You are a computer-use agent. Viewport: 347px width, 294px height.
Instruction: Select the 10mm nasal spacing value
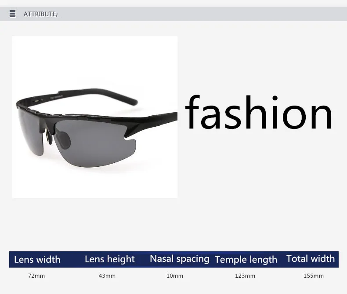coord(175,276)
